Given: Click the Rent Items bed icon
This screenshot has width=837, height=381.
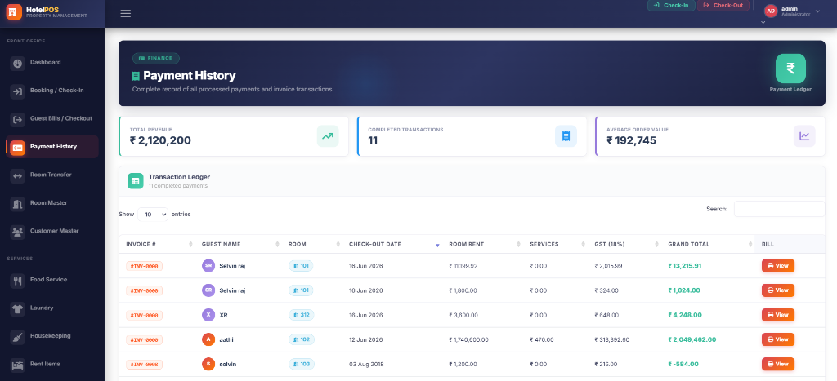Looking at the screenshot, I should [18, 365].
